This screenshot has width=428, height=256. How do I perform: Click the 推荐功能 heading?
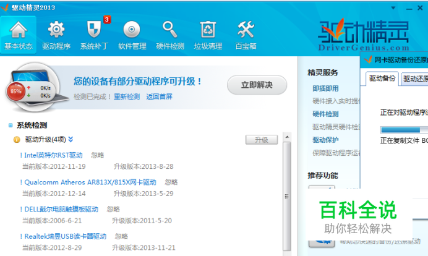323,176
